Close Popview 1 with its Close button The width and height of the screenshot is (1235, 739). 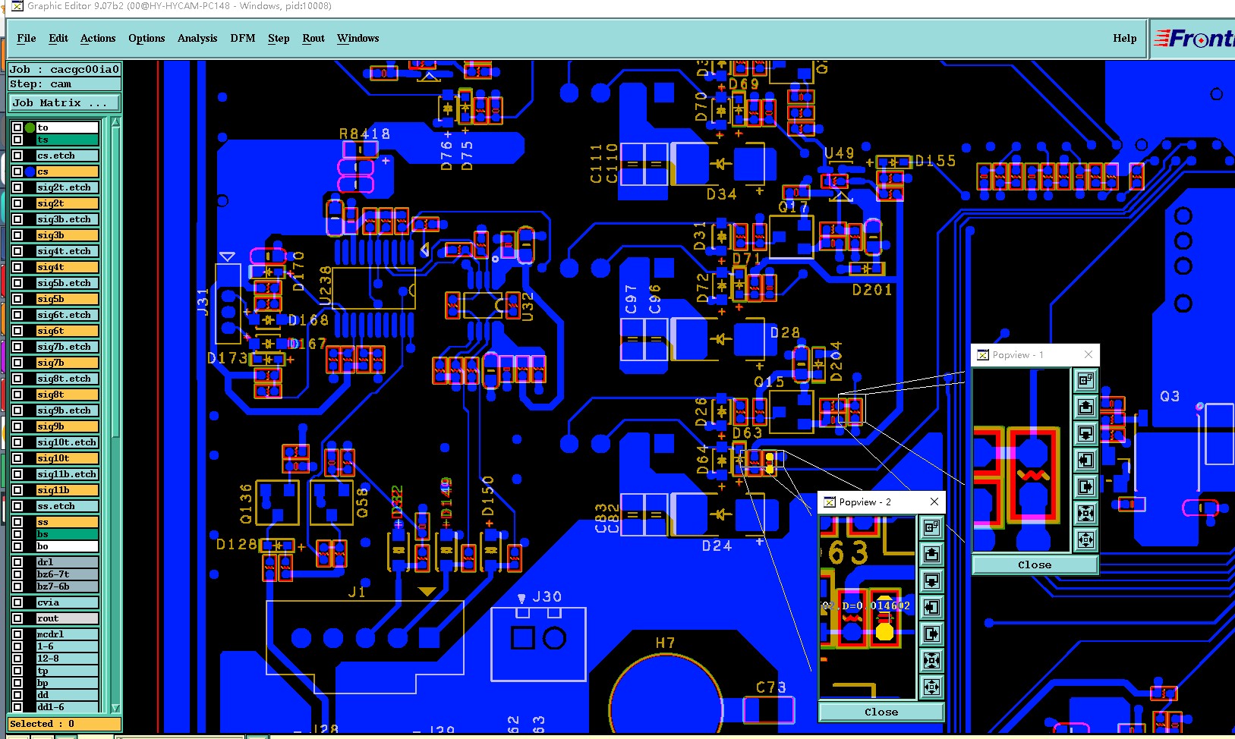(1035, 564)
